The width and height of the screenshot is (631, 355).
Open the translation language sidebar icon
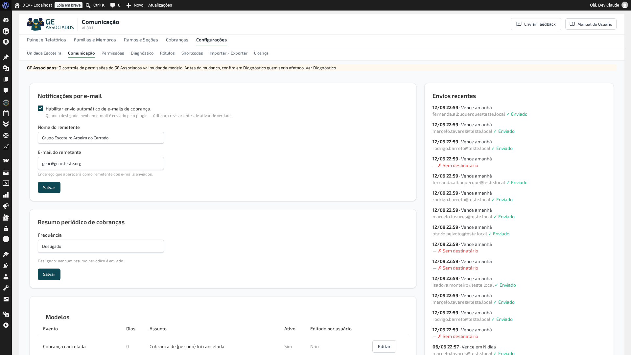coord(6,314)
